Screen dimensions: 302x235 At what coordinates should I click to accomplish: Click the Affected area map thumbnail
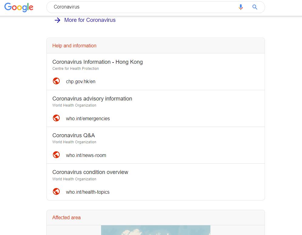coord(155,230)
